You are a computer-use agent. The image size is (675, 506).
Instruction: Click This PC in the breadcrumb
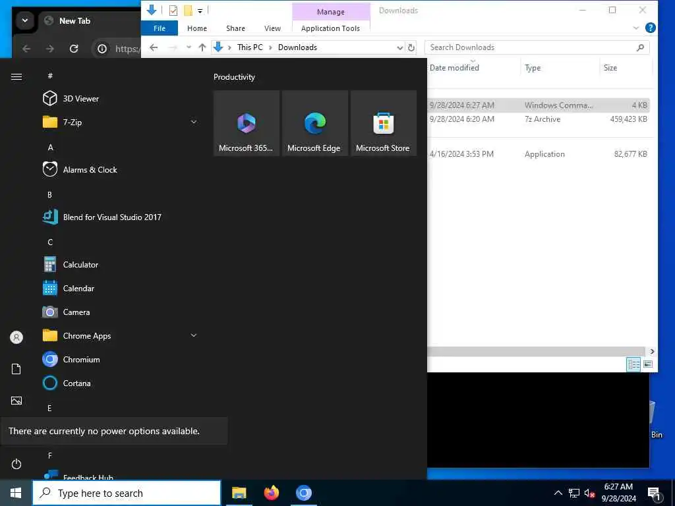[x=250, y=47]
